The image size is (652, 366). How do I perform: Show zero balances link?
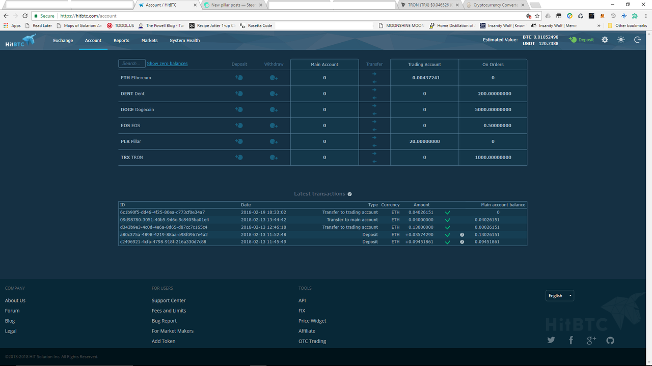click(167, 64)
